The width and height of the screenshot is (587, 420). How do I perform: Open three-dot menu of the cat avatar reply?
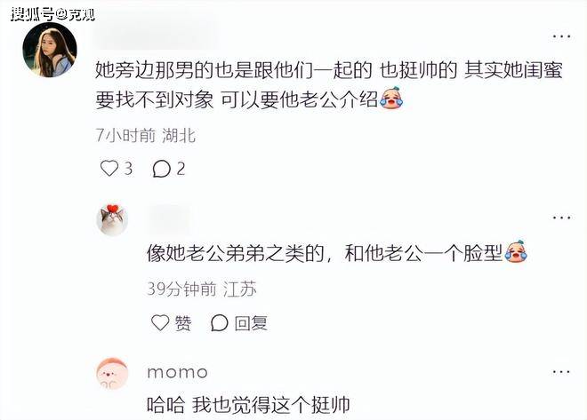(x=561, y=217)
